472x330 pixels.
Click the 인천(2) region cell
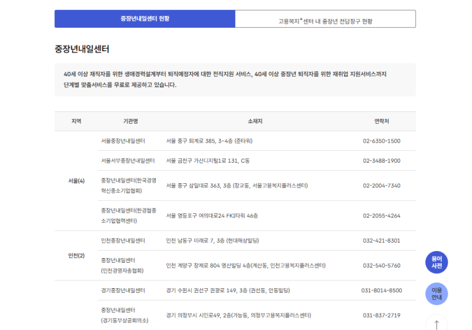[x=76, y=256]
